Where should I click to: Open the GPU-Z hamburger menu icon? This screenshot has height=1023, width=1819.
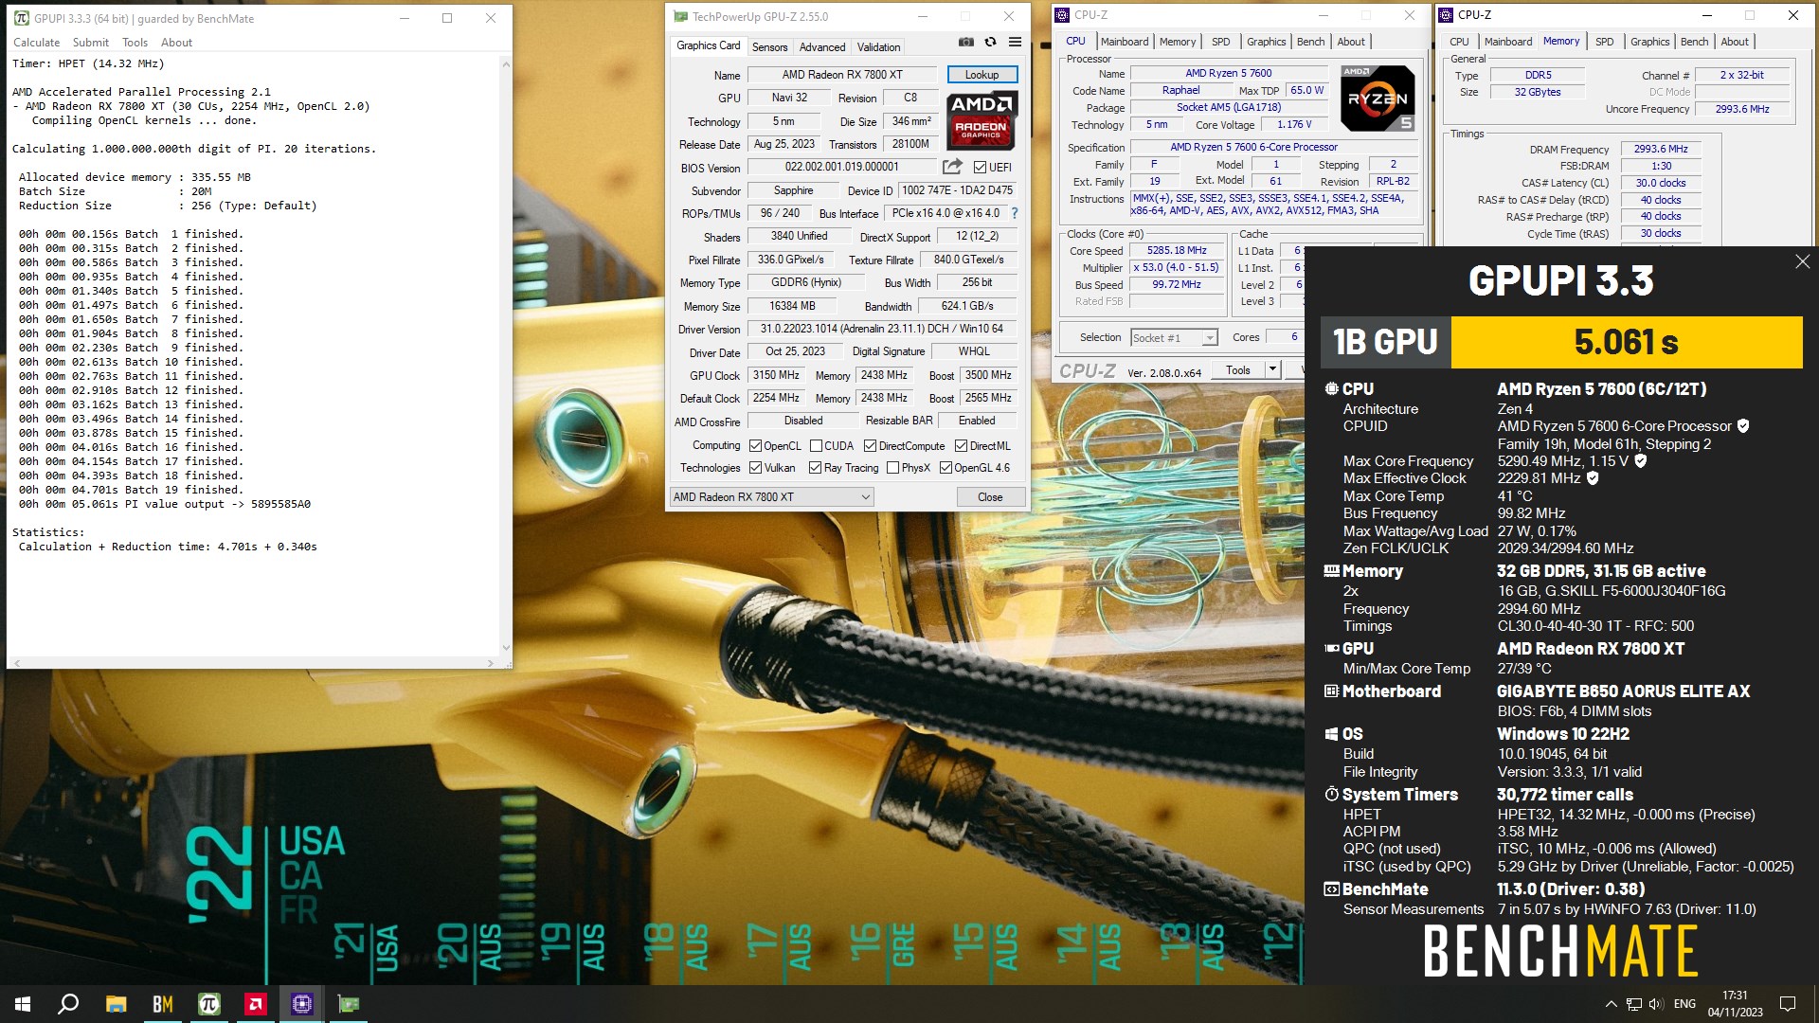tap(1015, 42)
